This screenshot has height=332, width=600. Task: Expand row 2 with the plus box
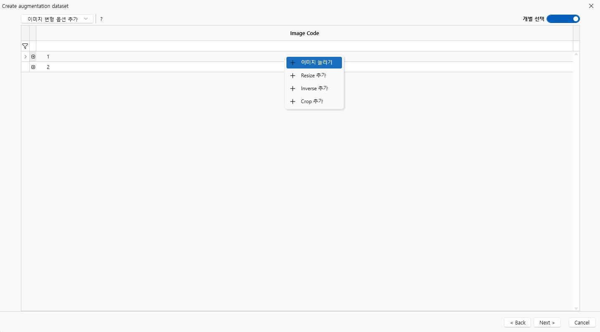click(33, 67)
